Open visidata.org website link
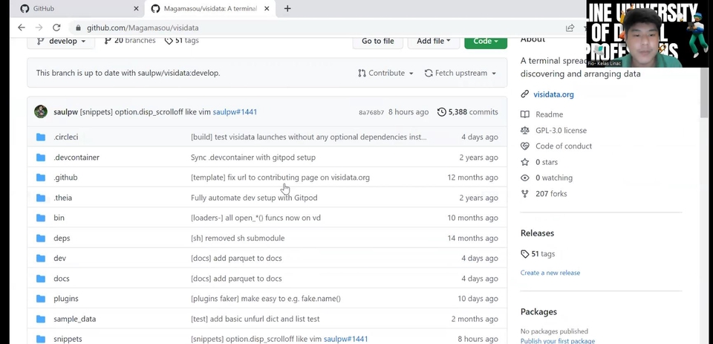 pyautogui.click(x=553, y=94)
